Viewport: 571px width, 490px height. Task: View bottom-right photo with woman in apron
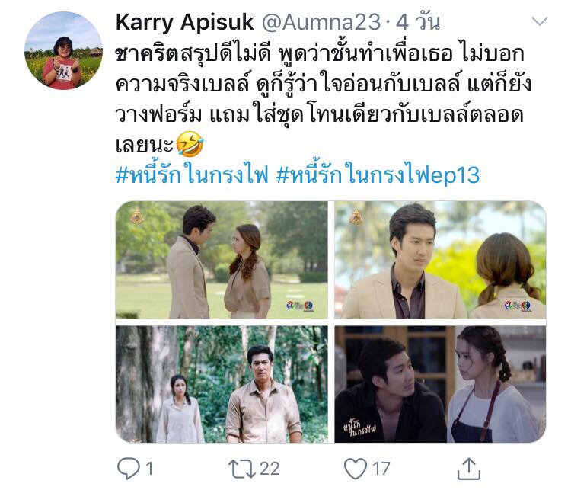[x=440, y=384]
